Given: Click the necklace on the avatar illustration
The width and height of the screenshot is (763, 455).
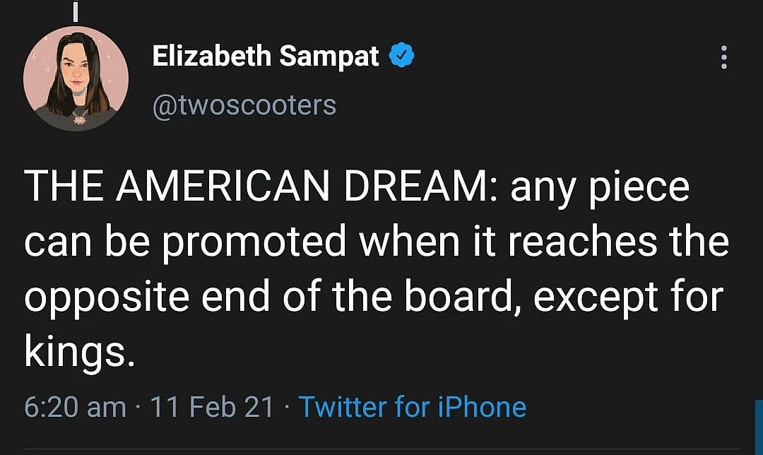Looking at the screenshot, I should pyautogui.click(x=79, y=117).
